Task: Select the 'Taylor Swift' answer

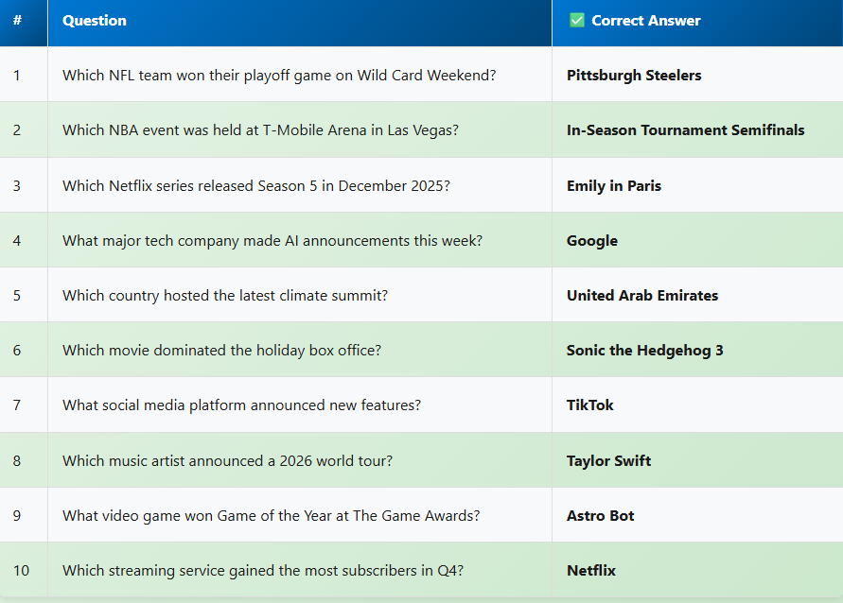Action: click(x=609, y=461)
